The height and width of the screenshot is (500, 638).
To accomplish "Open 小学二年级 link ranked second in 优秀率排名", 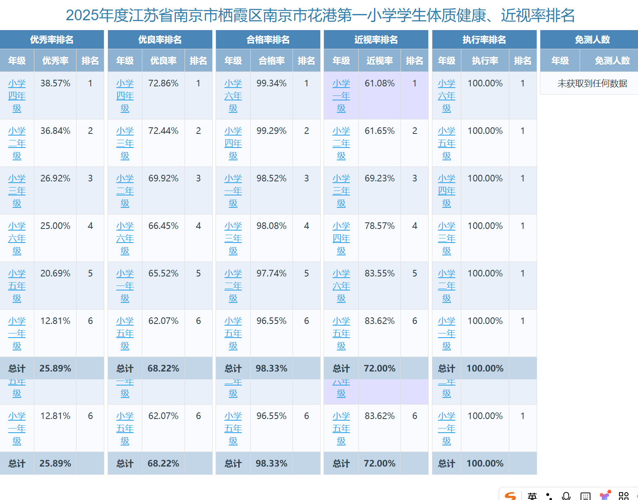I will 17,143.
